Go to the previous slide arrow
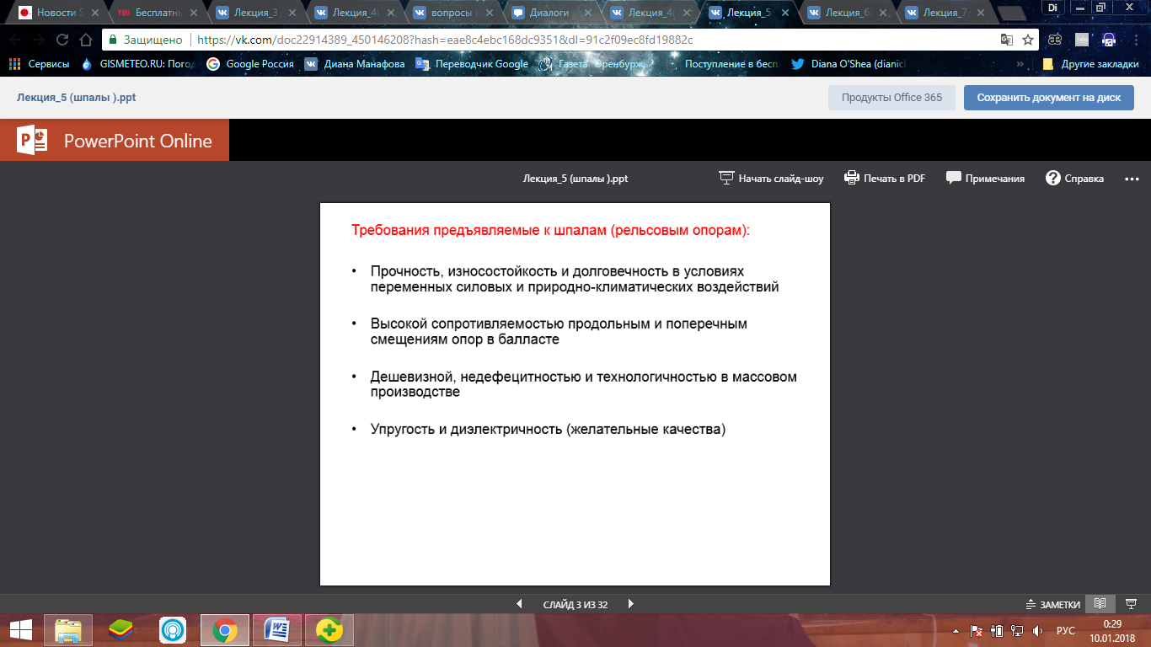The width and height of the screenshot is (1151, 647). coord(519,604)
